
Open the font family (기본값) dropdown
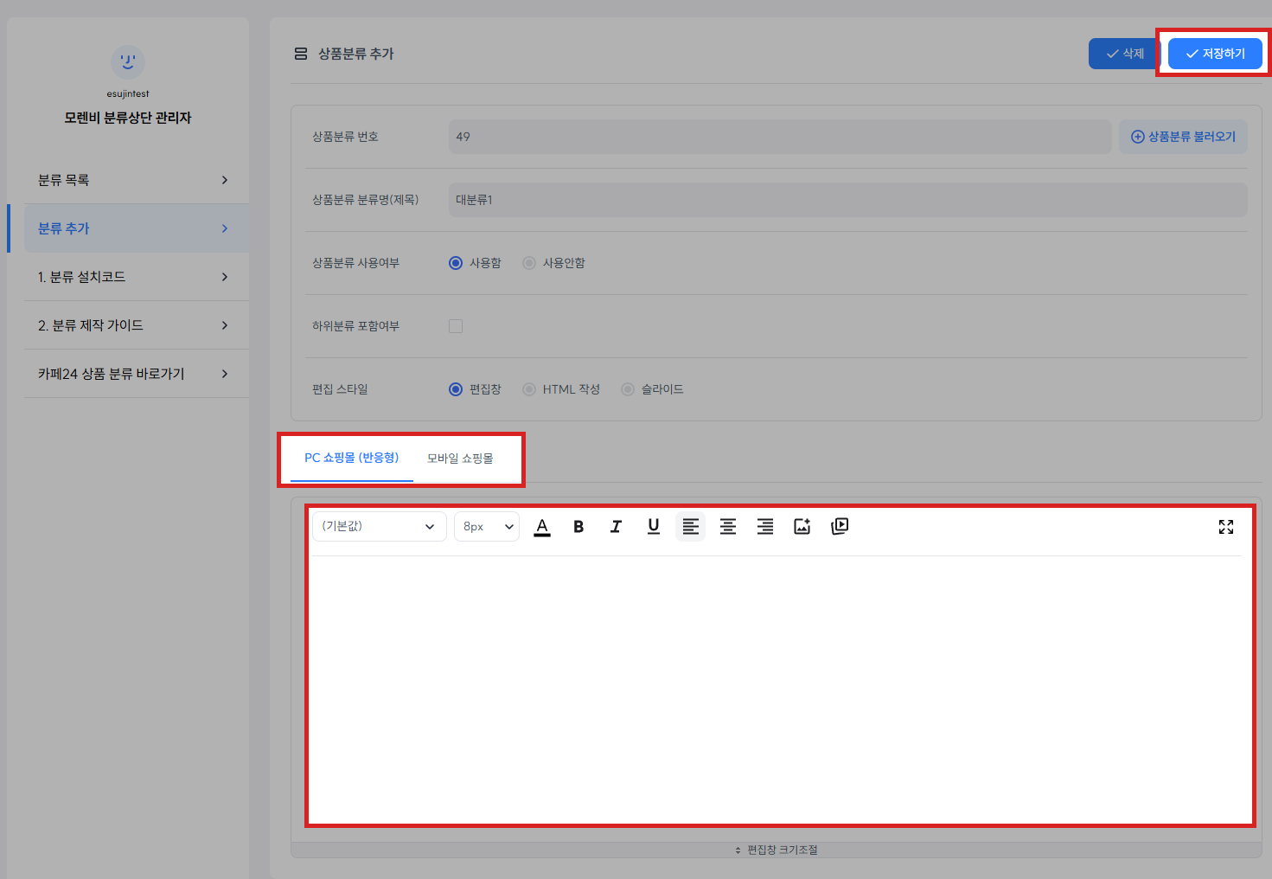tap(379, 527)
